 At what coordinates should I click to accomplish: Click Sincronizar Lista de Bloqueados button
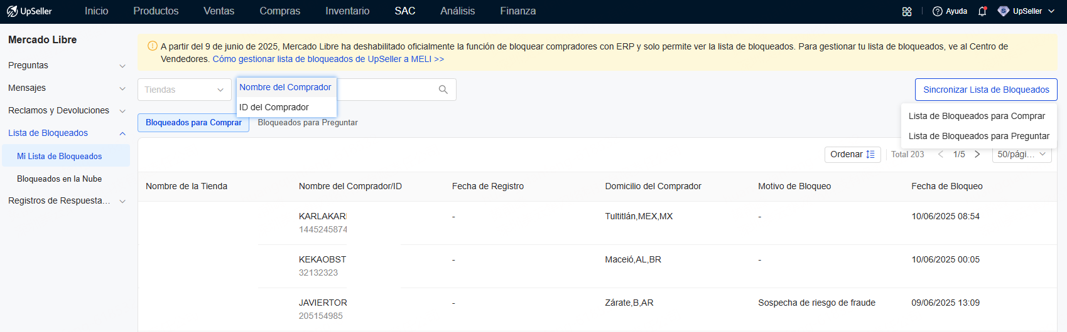click(986, 90)
